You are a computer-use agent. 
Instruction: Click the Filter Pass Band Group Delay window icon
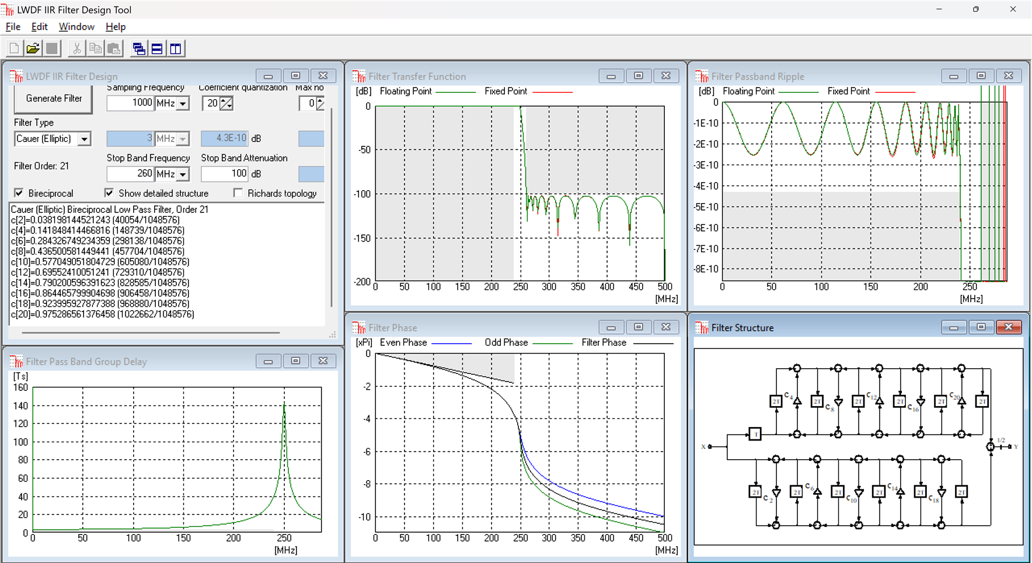point(16,362)
